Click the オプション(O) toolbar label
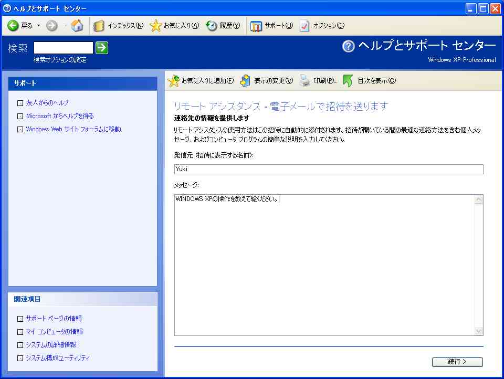504x379 pixels. click(x=329, y=26)
